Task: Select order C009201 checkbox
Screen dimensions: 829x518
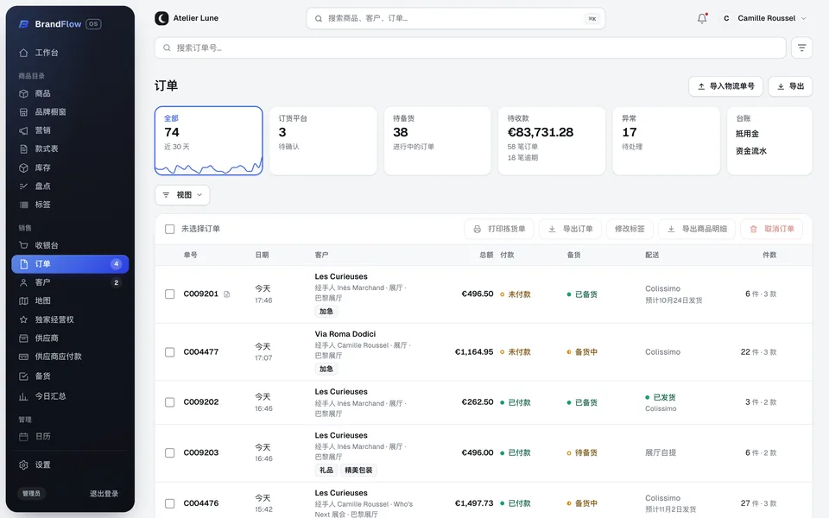Action: coord(170,294)
